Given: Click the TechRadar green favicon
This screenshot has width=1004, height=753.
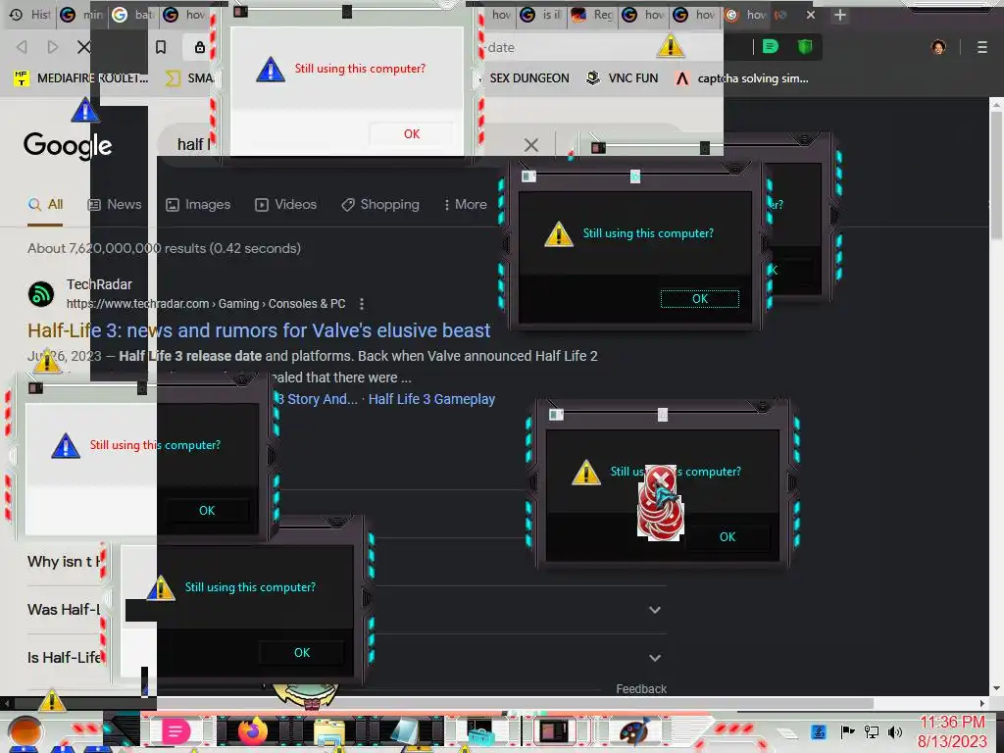Looking at the screenshot, I should 41,294.
